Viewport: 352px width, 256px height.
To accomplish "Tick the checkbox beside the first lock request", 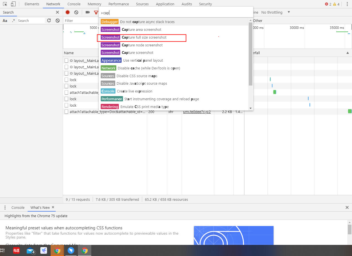I will click(67, 80).
